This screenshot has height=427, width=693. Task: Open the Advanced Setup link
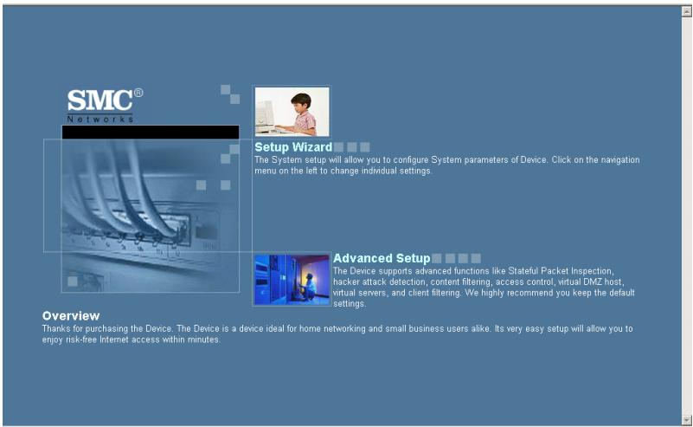(x=382, y=258)
